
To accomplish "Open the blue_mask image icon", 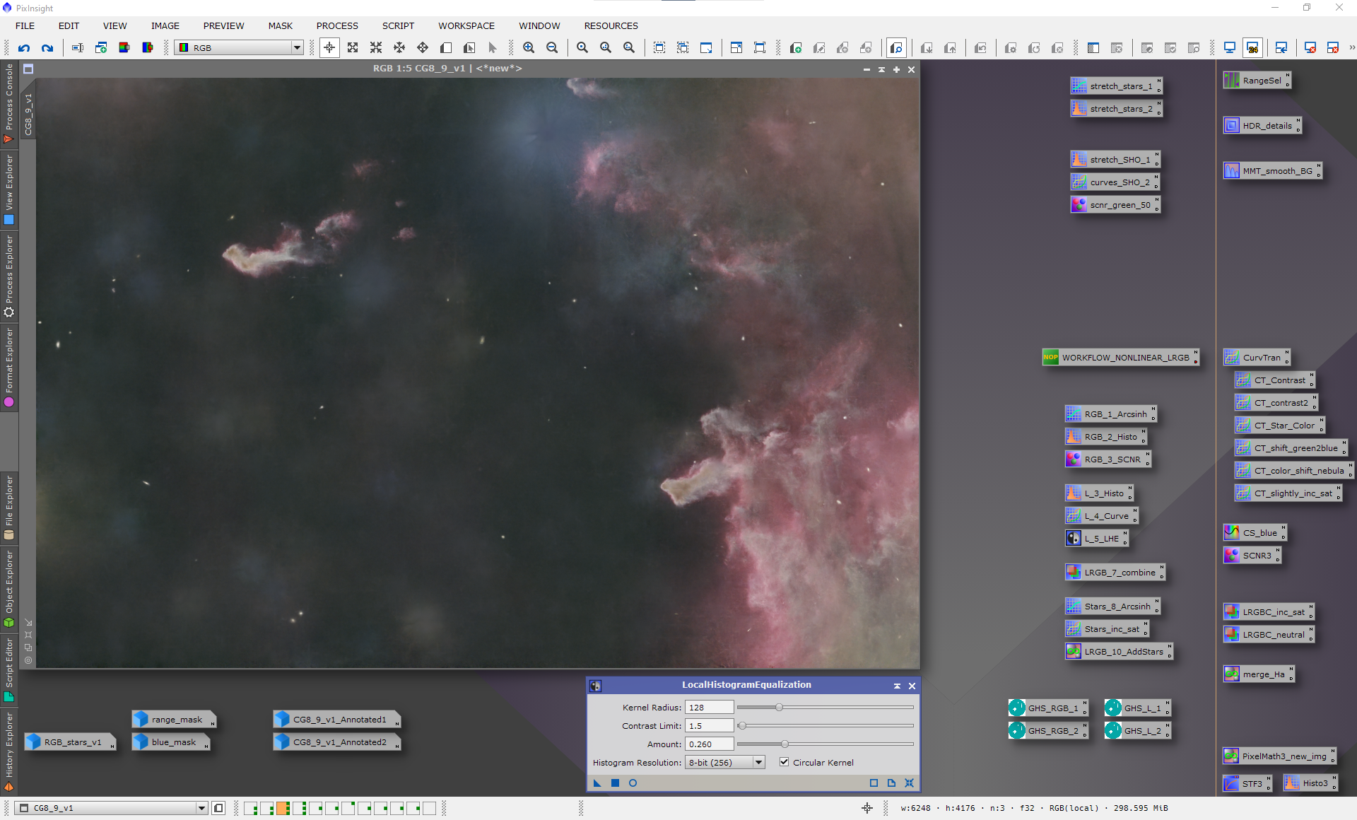I will point(171,742).
